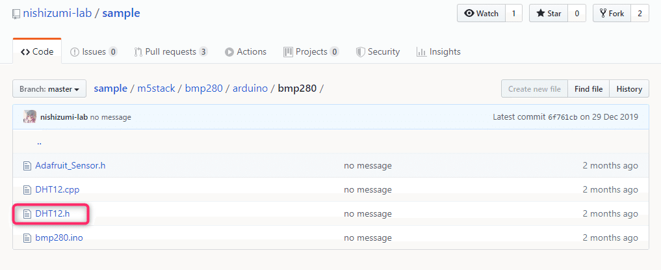661x270 pixels.
Task: Watch this repository
Action: [482, 13]
